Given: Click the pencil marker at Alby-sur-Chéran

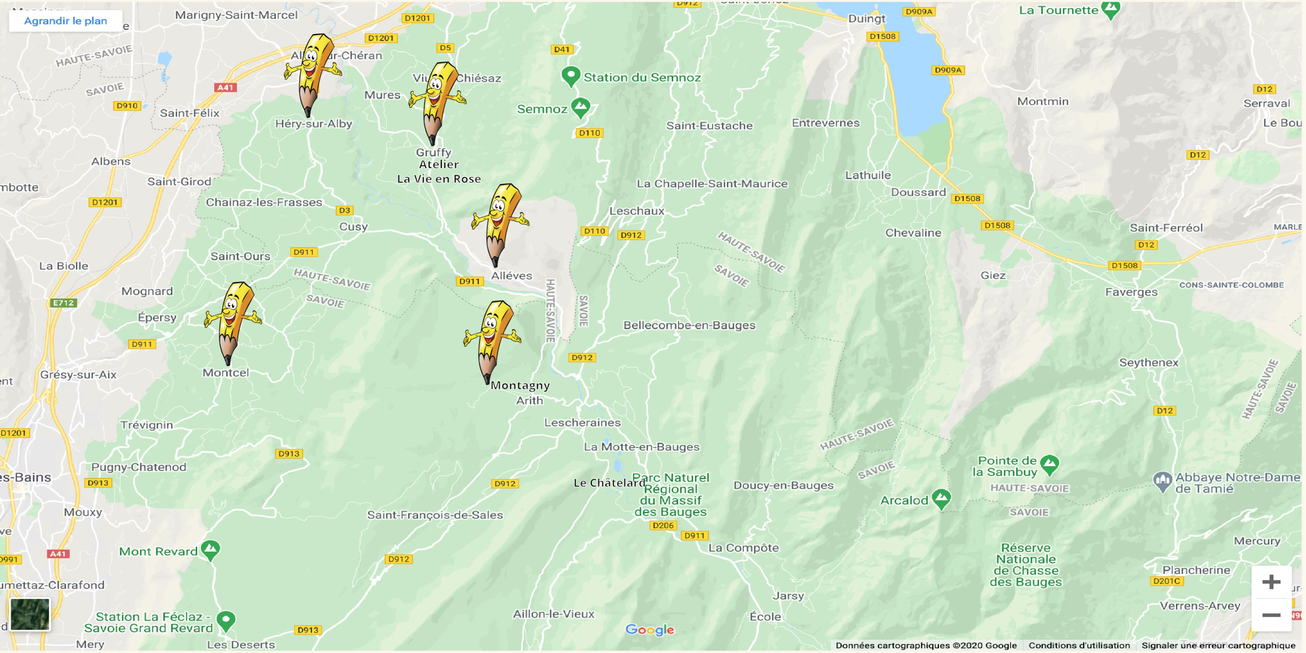Looking at the screenshot, I should tap(312, 75).
